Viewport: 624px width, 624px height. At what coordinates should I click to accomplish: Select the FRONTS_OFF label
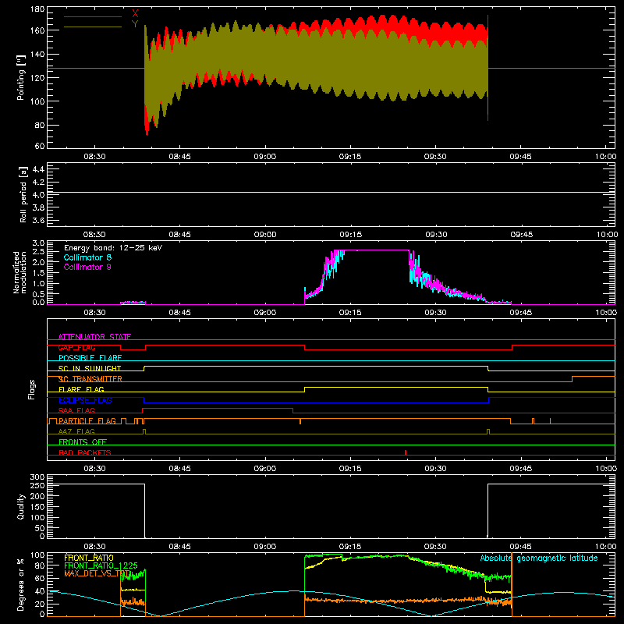pos(83,441)
